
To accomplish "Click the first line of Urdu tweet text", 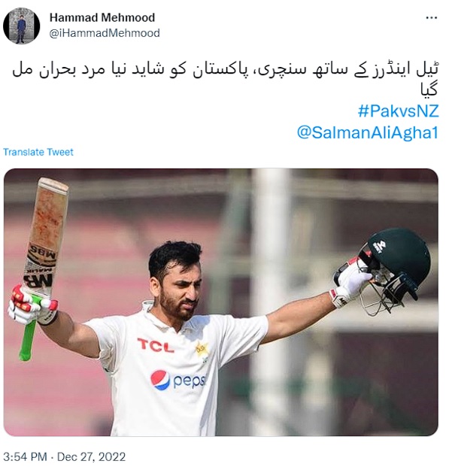I will (226, 71).
